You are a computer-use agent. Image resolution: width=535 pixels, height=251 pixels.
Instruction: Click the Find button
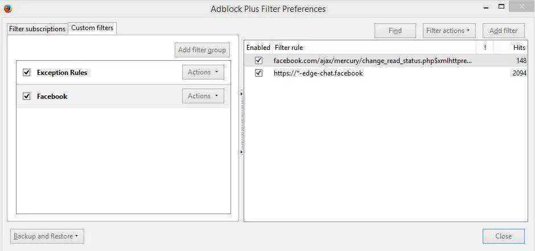point(395,31)
